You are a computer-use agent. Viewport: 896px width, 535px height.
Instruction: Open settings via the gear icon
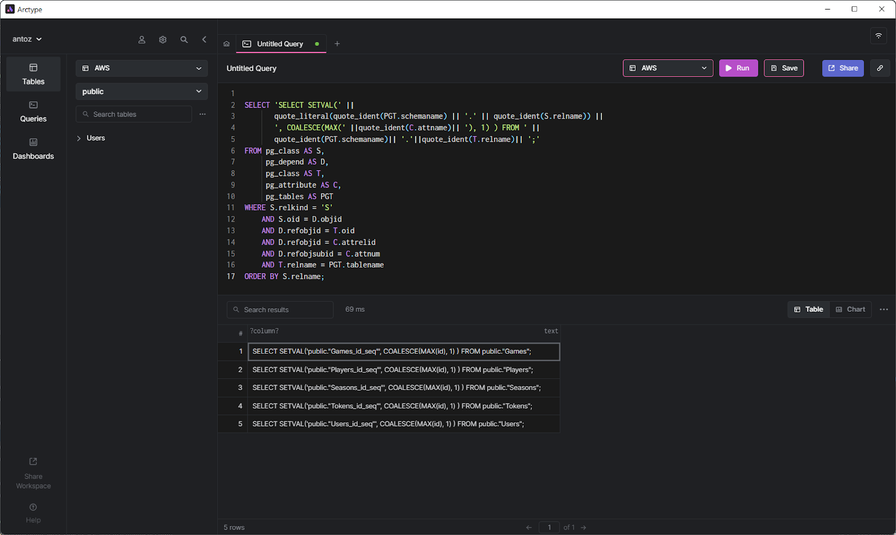click(x=163, y=40)
